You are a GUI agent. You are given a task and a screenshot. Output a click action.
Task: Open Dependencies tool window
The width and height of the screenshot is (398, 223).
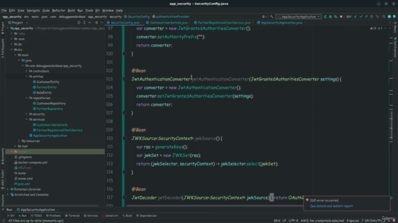click(x=147, y=216)
